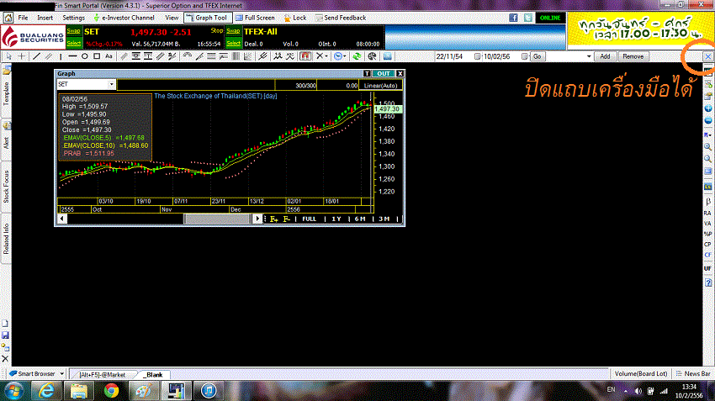Select the rectangle drawing tool
715x401 pixels.
(97, 56)
